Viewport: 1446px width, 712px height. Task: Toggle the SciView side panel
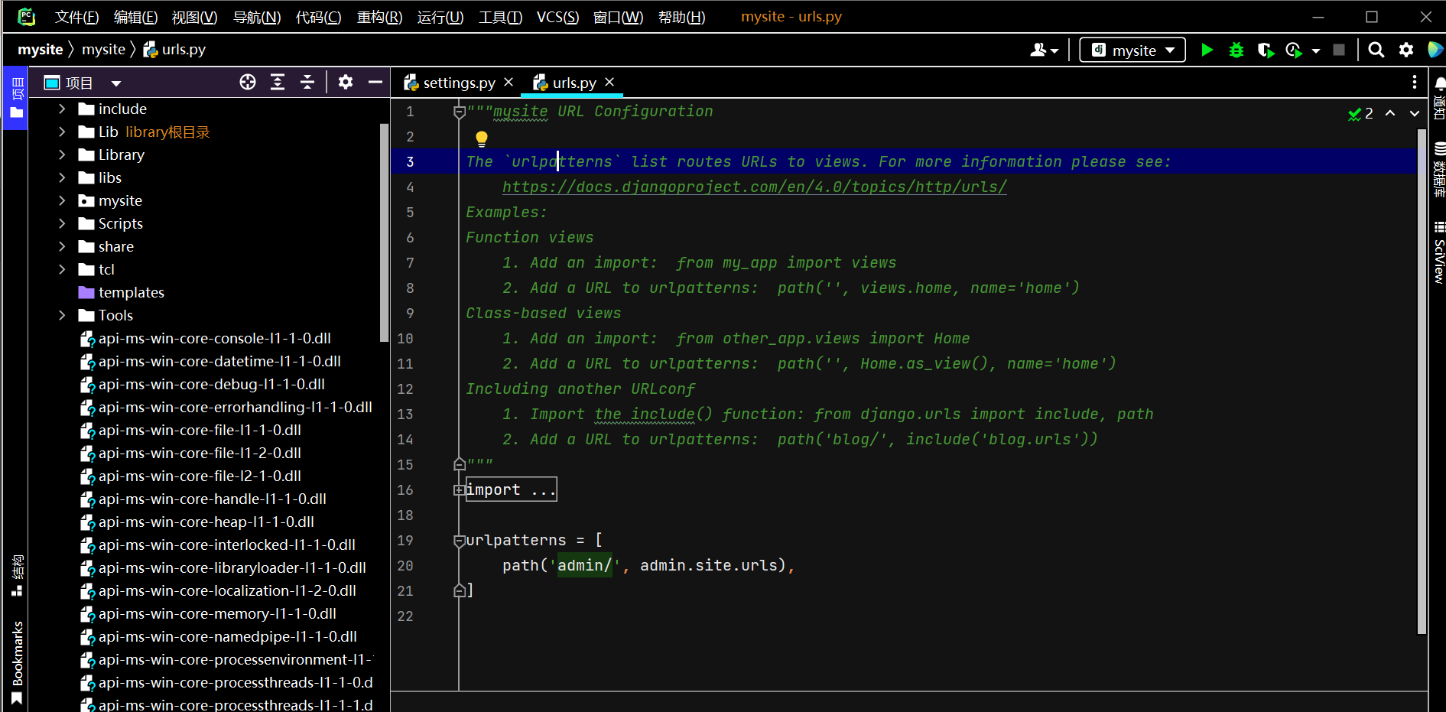tap(1438, 254)
